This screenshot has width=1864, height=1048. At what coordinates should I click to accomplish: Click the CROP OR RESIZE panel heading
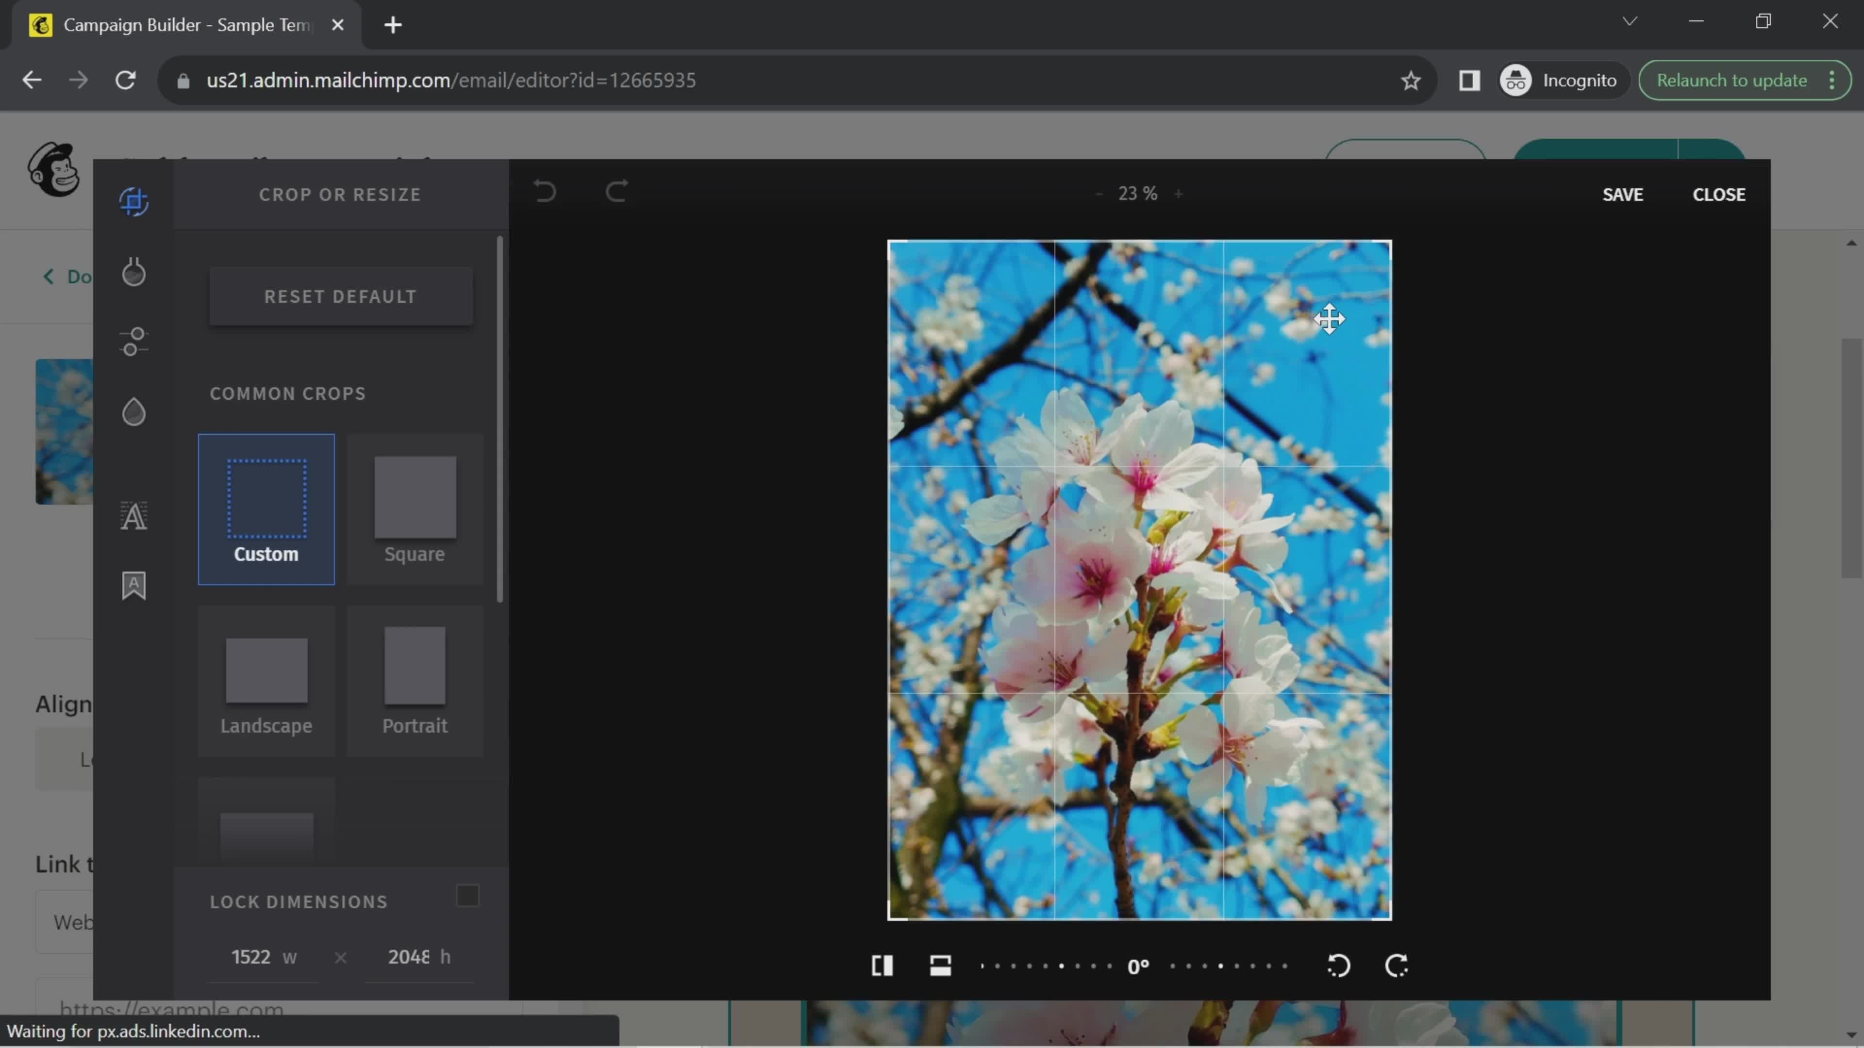point(340,195)
